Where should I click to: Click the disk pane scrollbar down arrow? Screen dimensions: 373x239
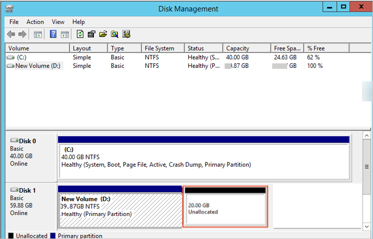point(366,226)
